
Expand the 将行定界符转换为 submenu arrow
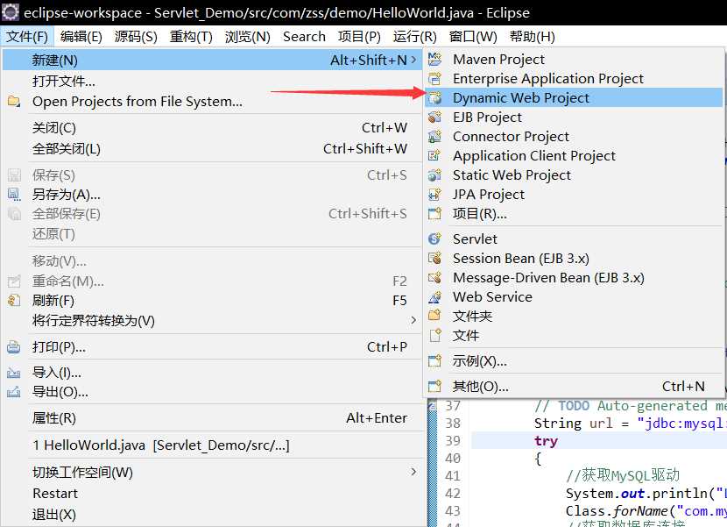pos(413,320)
